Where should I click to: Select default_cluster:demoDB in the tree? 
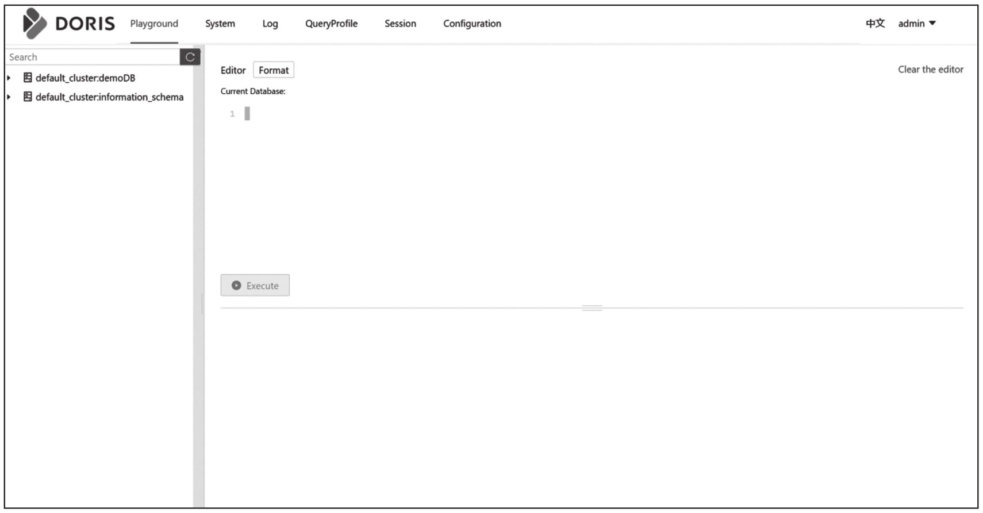click(x=86, y=78)
